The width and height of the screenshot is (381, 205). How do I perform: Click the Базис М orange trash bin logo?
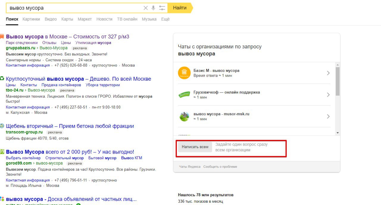184,73
